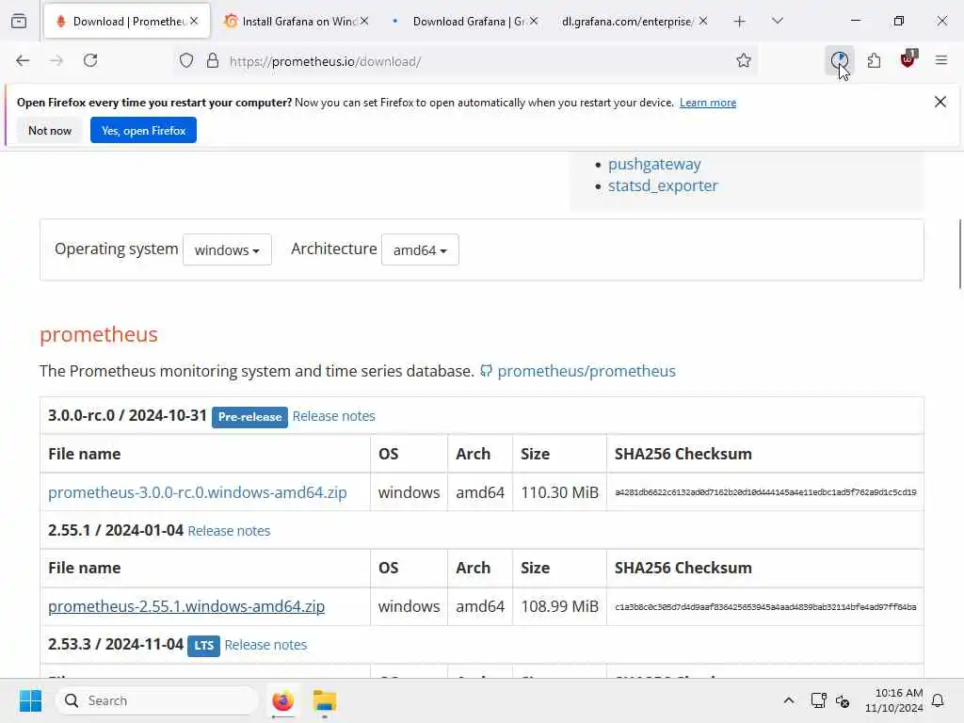Switch to dl.grafana.com/enterprise tab
964x723 pixels.
pos(634,21)
